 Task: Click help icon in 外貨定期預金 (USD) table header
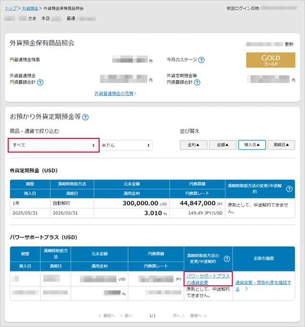[x=289, y=189]
